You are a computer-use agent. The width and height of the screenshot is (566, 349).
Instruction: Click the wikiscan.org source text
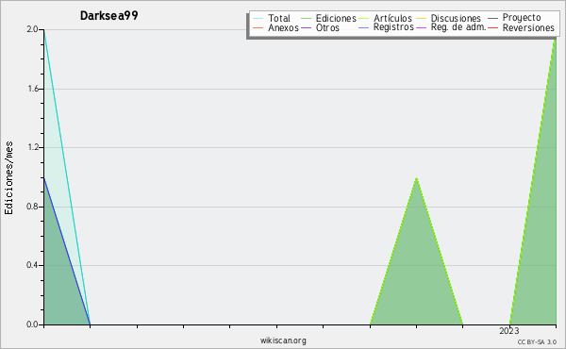(283, 341)
